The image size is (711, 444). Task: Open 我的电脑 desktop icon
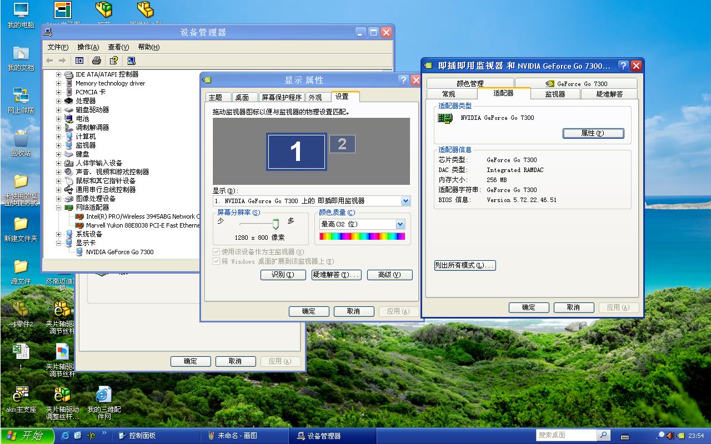coord(21,16)
